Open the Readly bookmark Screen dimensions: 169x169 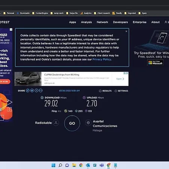[x=117, y=13]
